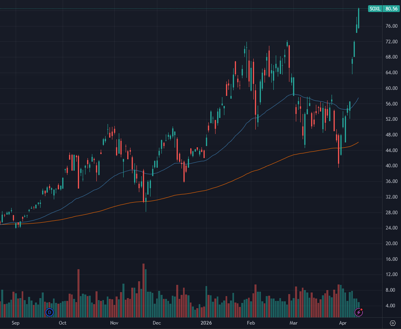This screenshot has width=401, height=329.
Task: Click the 56.00 price scale label
Action: coord(391,104)
